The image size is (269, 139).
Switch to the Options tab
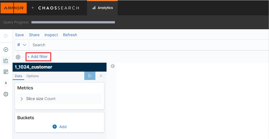(x=33, y=76)
